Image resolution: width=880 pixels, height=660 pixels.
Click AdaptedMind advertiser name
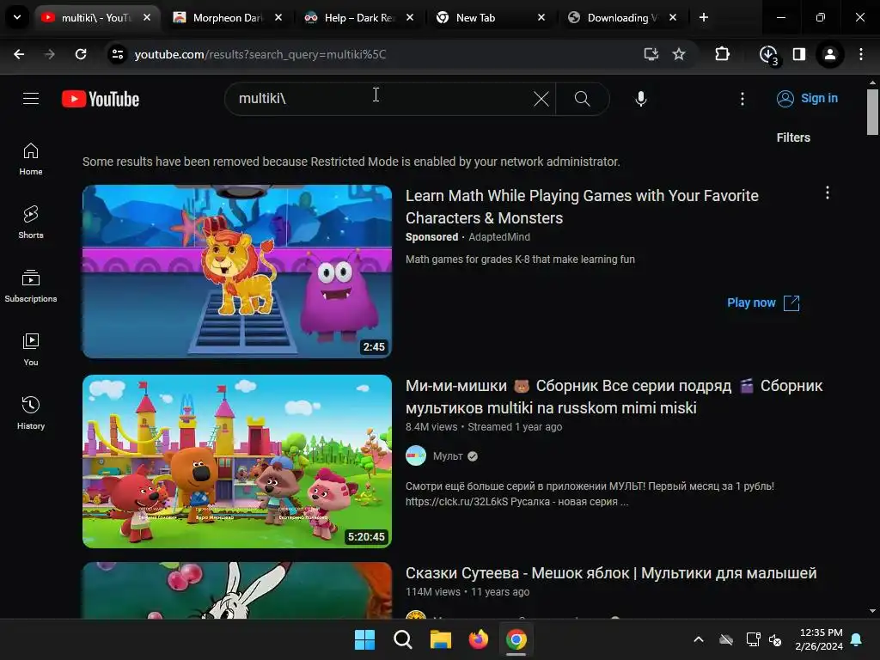[x=499, y=237]
